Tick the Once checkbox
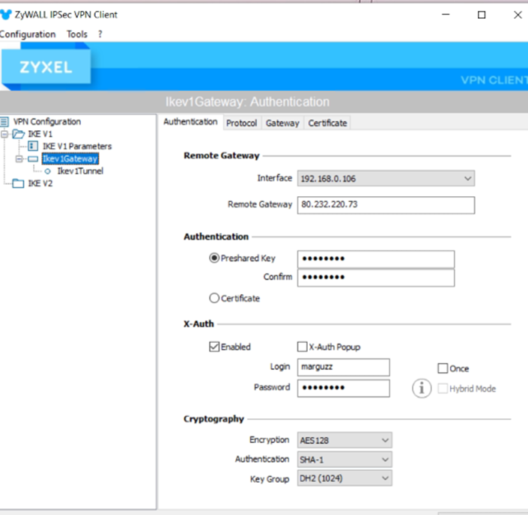 coord(443,368)
